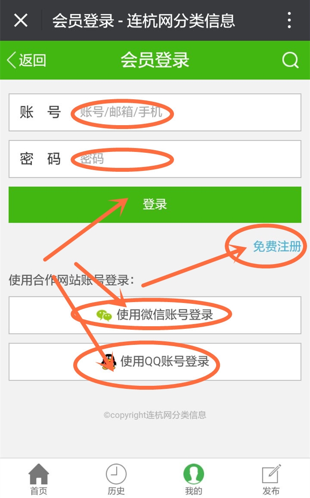Image resolution: width=310 pixels, height=498 pixels.
Task: Click the green 登录 login button
Action: click(x=155, y=205)
